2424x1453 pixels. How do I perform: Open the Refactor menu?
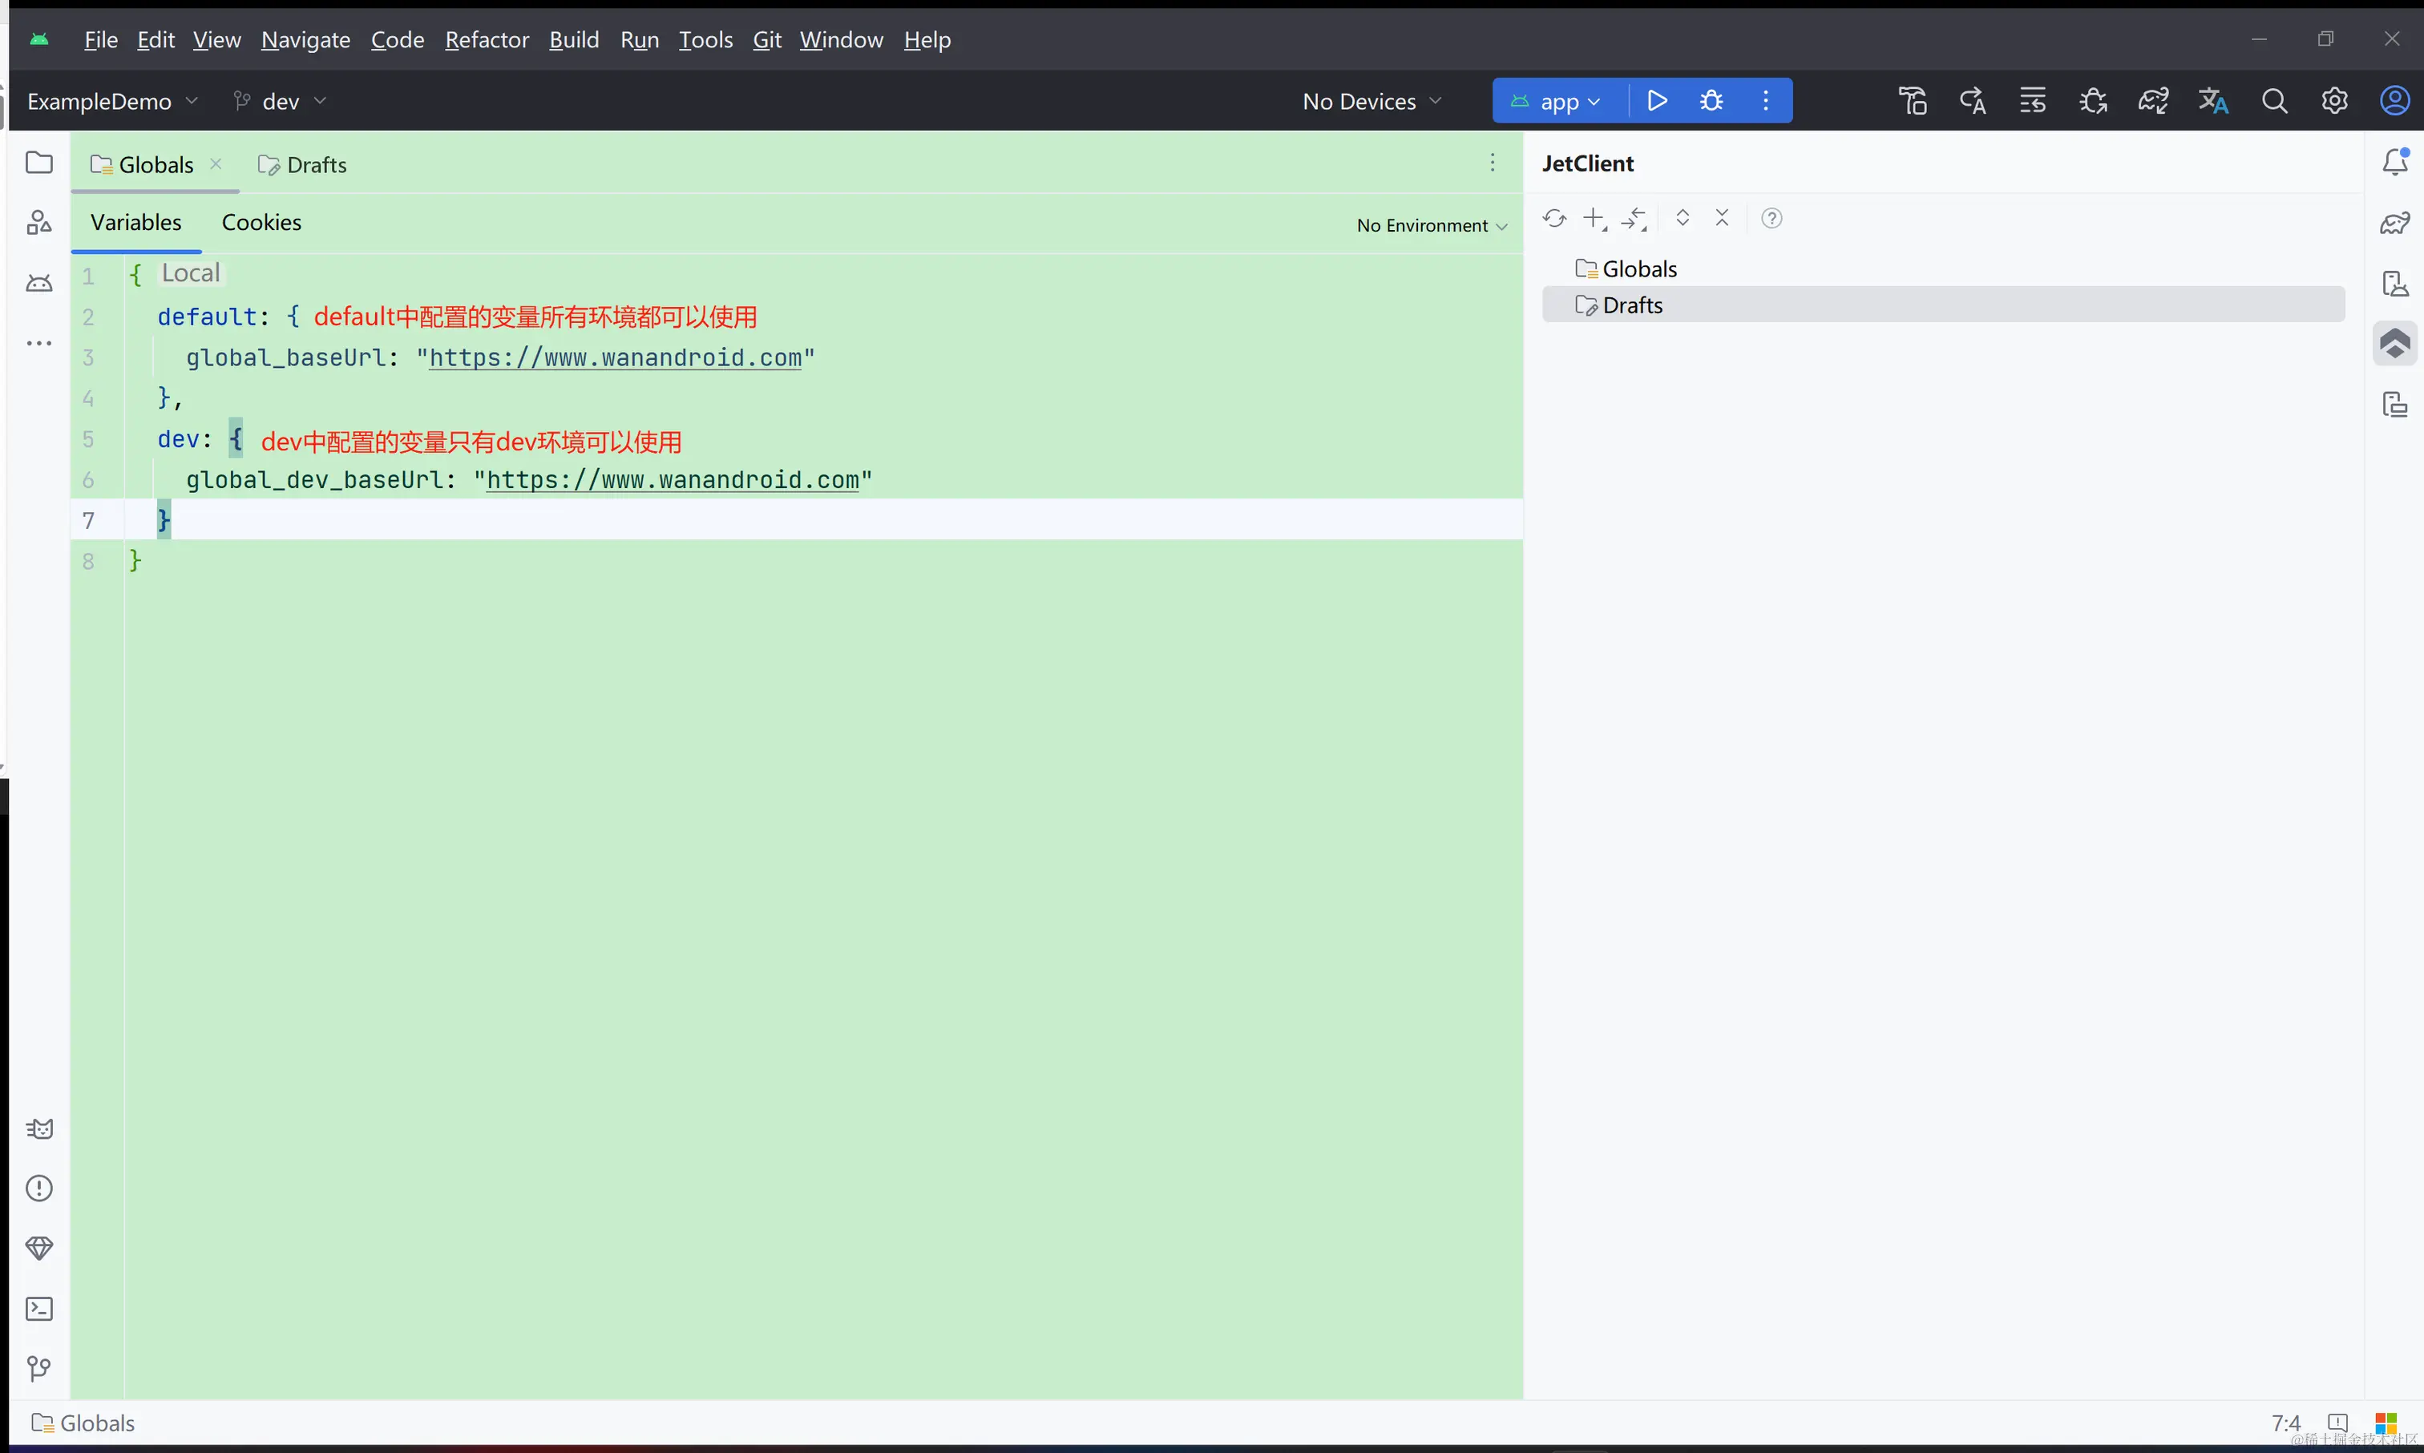point(487,40)
